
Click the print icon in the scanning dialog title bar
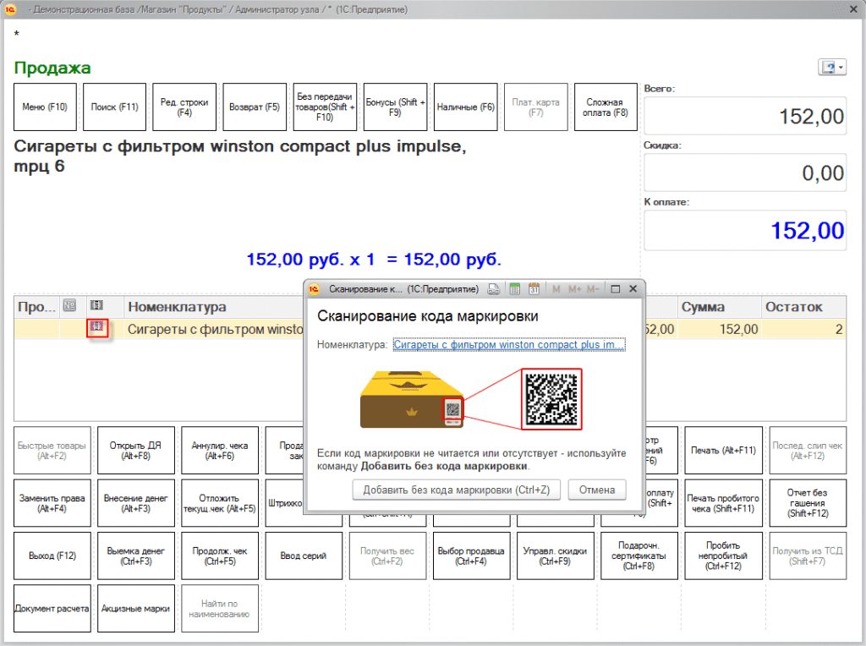495,289
